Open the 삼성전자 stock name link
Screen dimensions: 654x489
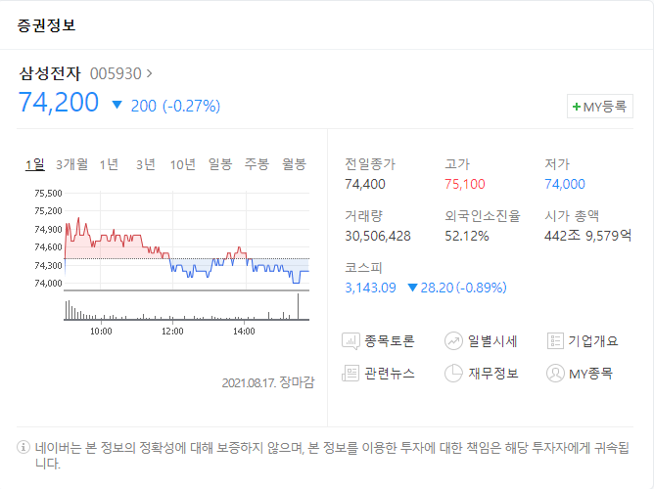pyautogui.click(x=50, y=73)
